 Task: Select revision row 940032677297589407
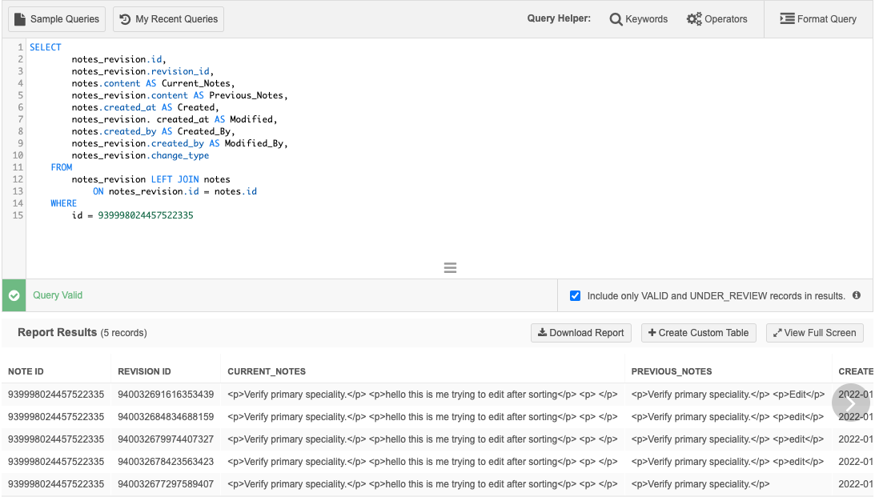(166, 484)
